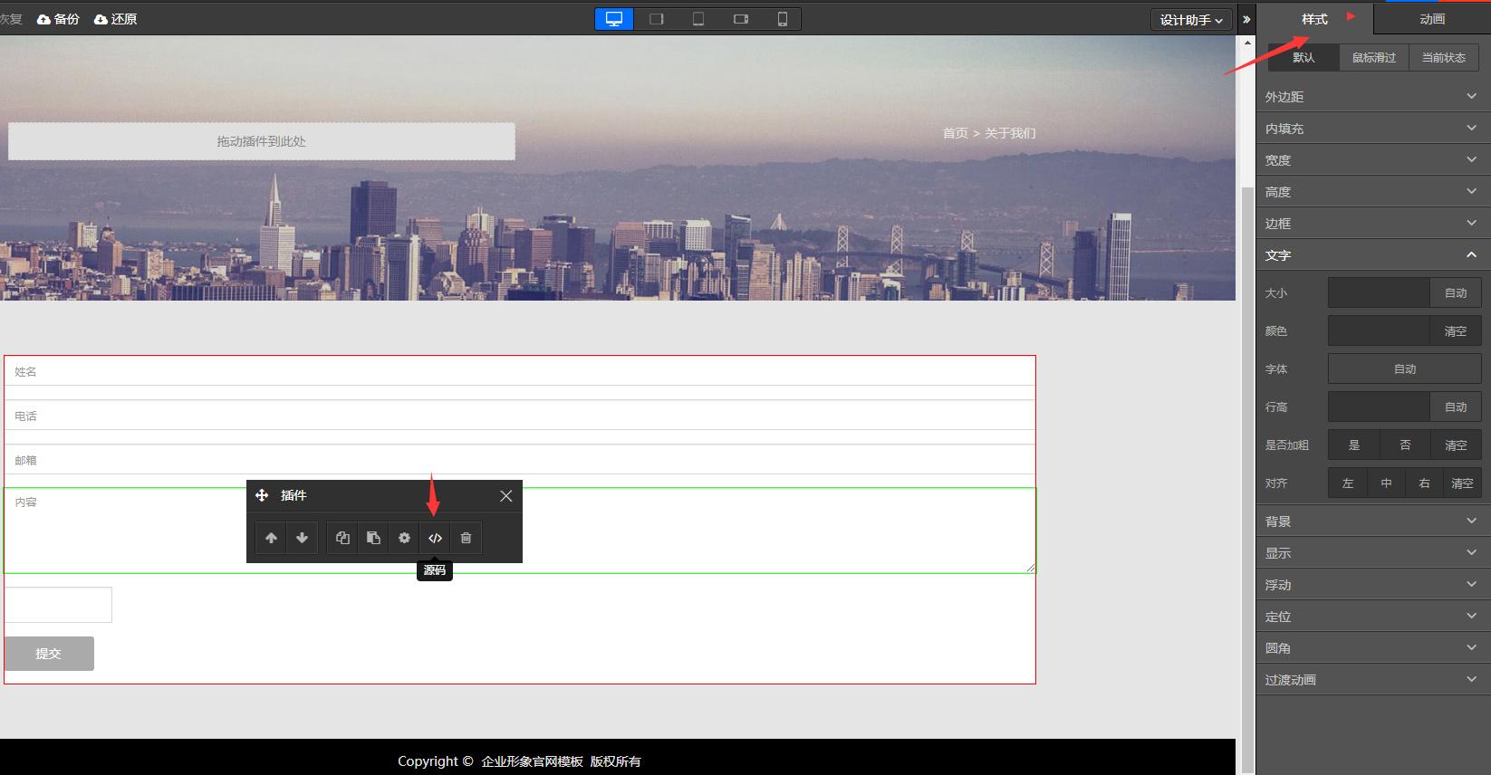Open the 设计助手 dropdown
This screenshot has width=1491, height=775.
pyautogui.click(x=1190, y=20)
